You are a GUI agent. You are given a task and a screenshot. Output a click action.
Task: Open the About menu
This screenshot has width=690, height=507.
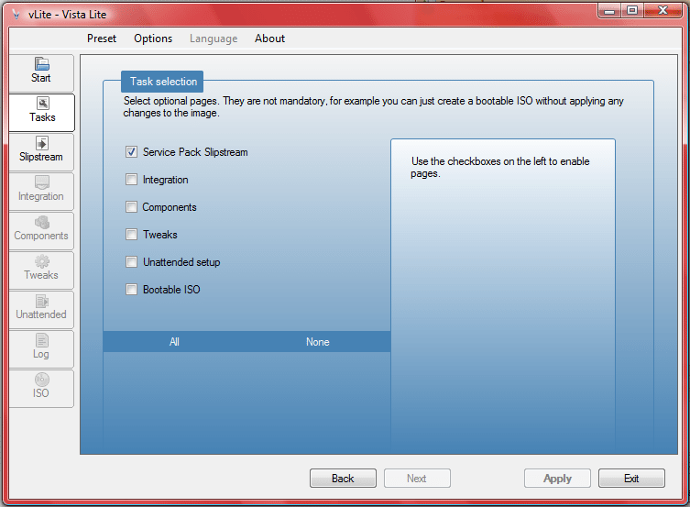point(269,39)
